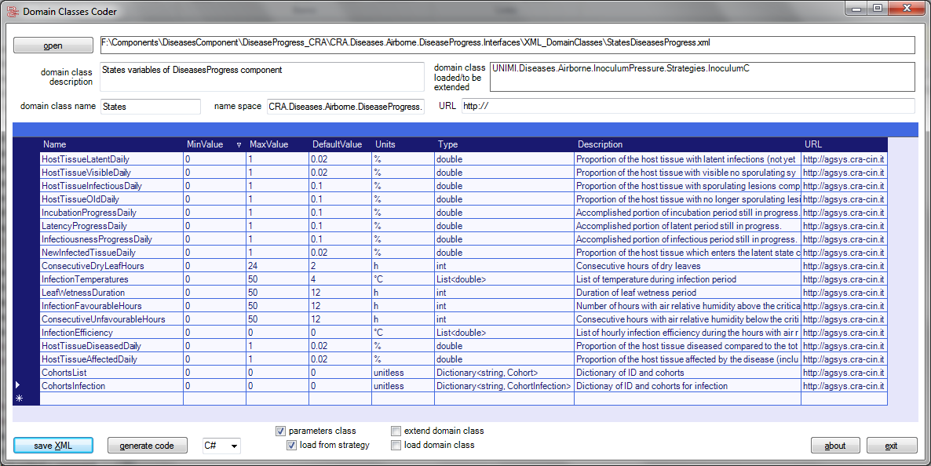Minimize the Domain Classes Coder window
The height and width of the screenshot is (466, 931).
tap(856, 9)
